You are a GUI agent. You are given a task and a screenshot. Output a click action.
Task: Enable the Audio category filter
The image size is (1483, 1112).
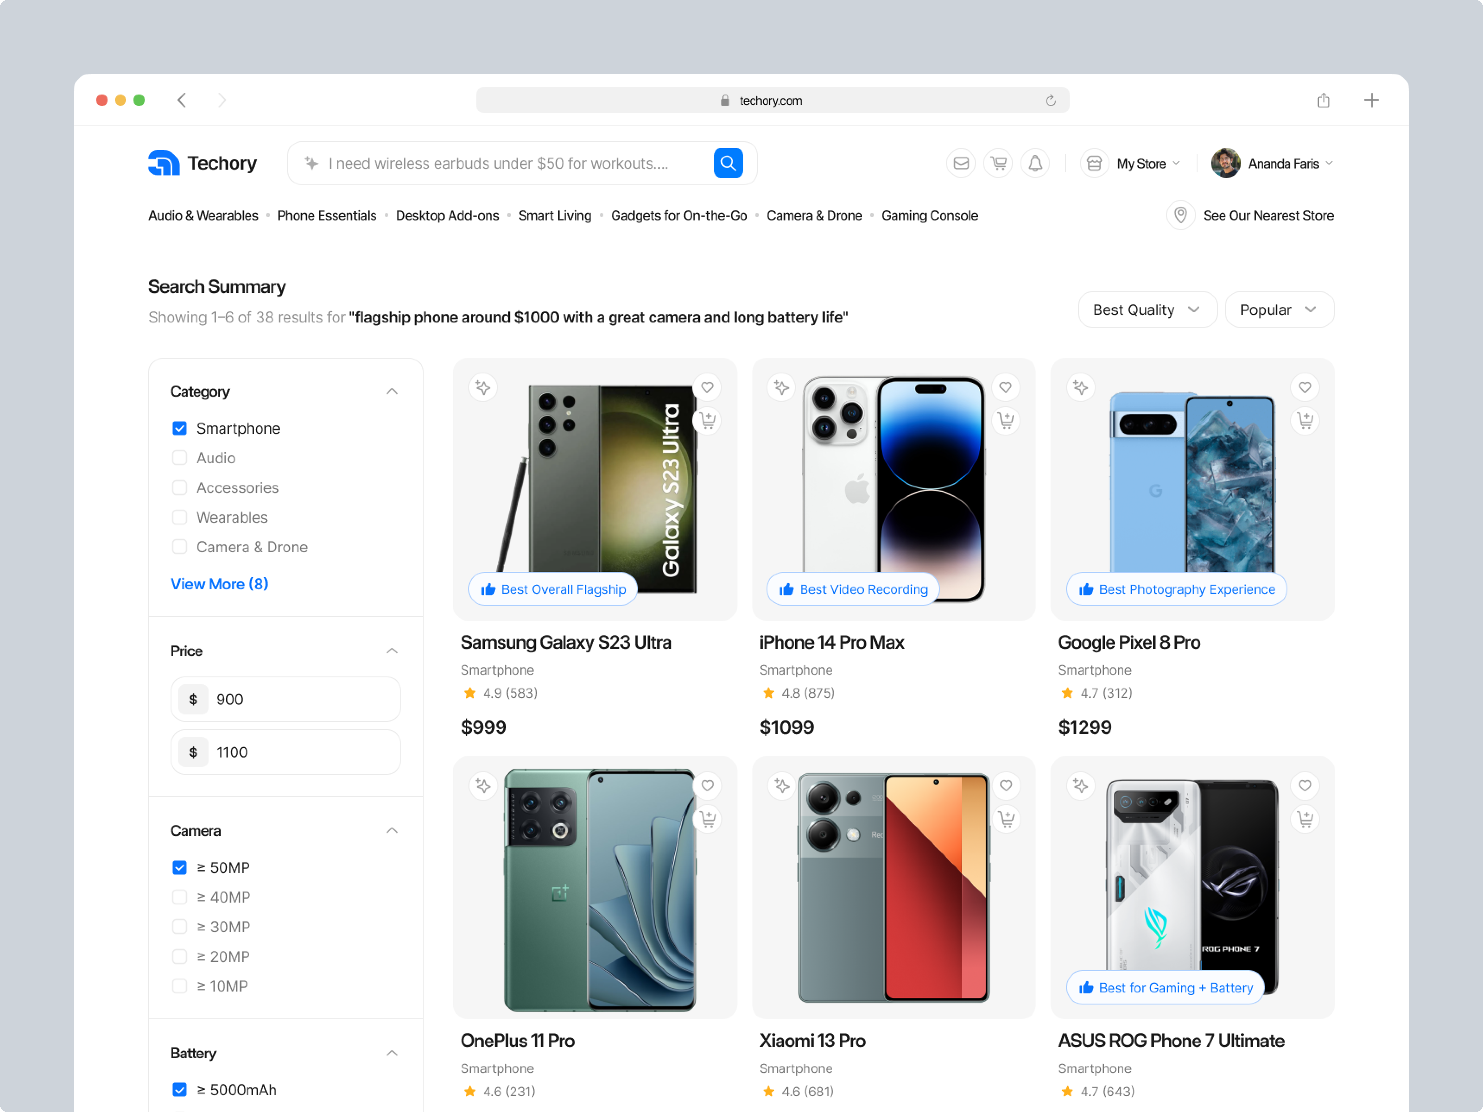180,458
